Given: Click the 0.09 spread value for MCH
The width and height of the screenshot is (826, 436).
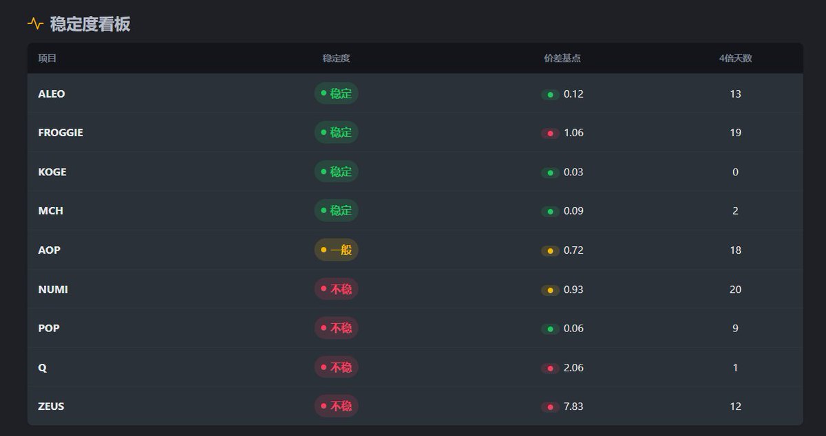Looking at the screenshot, I should [x=573, y=211].
